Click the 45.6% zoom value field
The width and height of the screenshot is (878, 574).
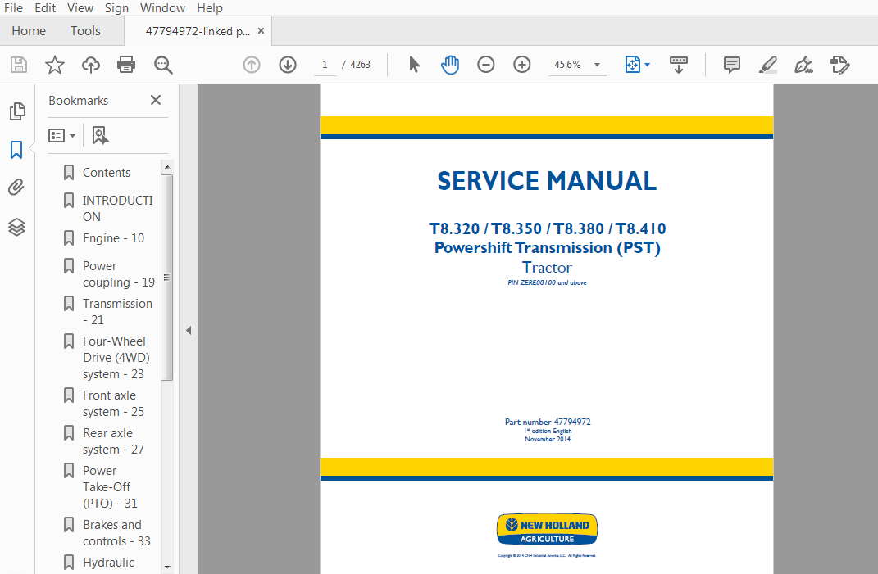click(568, 65)
